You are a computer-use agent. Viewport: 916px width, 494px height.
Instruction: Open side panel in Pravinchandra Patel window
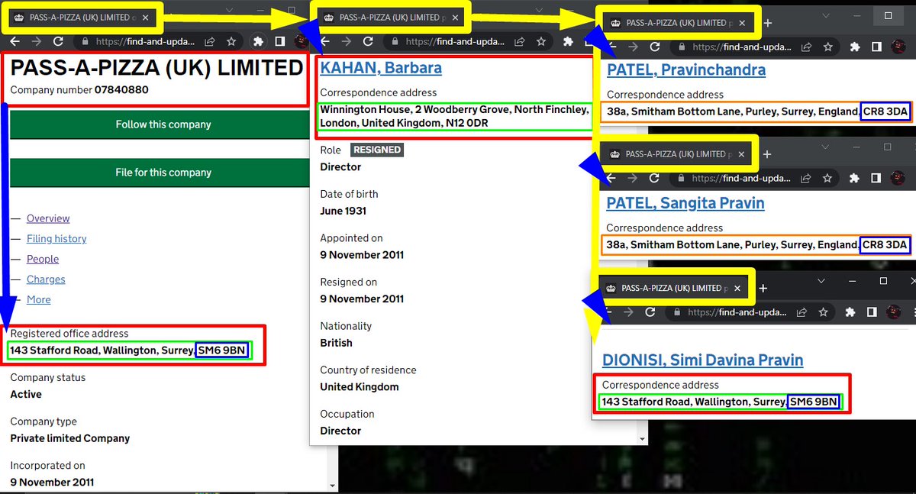coord(876,47)
